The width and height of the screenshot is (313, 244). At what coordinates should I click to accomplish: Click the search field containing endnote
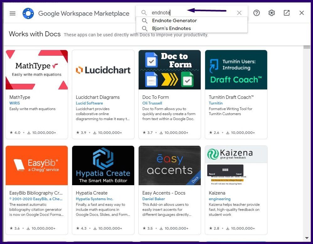tap(192, 13)
